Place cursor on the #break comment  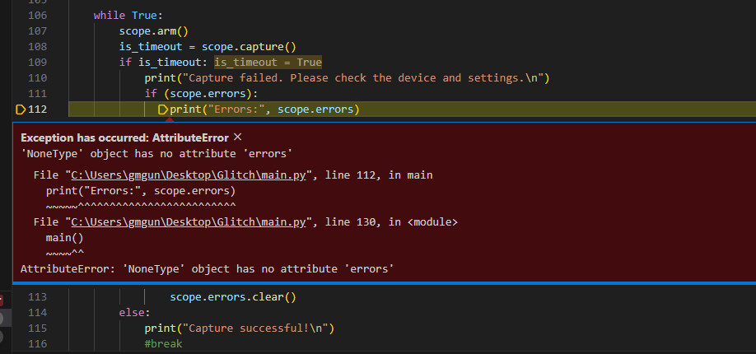[163, 344]
